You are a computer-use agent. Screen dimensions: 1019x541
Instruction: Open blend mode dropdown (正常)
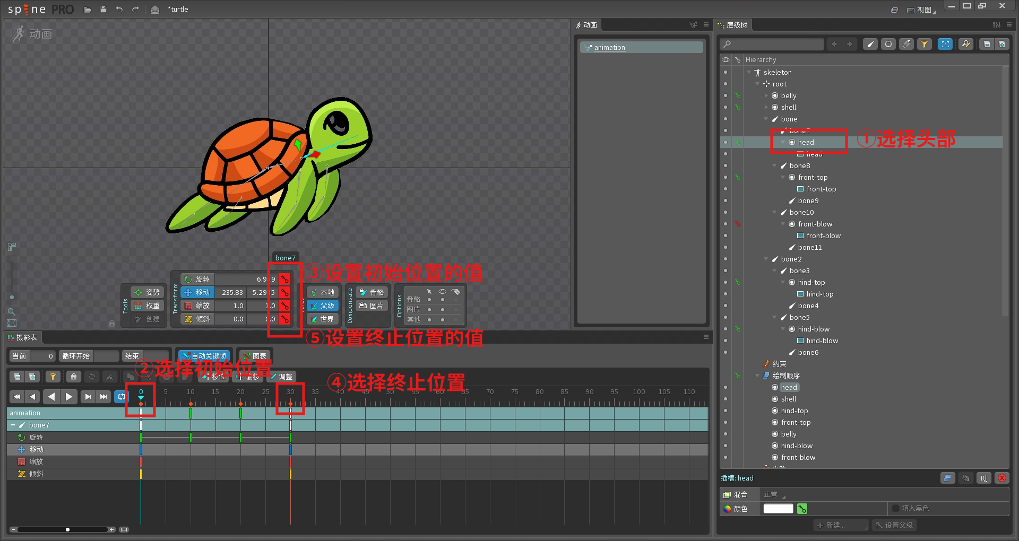774,494
